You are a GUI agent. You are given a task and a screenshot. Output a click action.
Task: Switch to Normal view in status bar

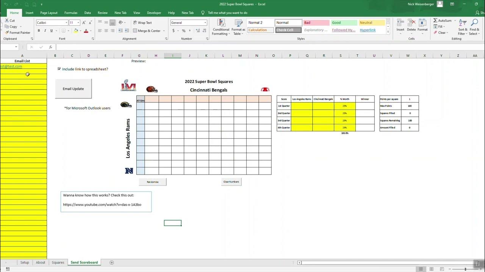click(x=421, y=269)
